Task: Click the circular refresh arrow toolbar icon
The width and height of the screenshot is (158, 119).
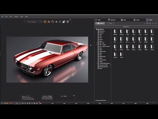Action: coord(60,22)
